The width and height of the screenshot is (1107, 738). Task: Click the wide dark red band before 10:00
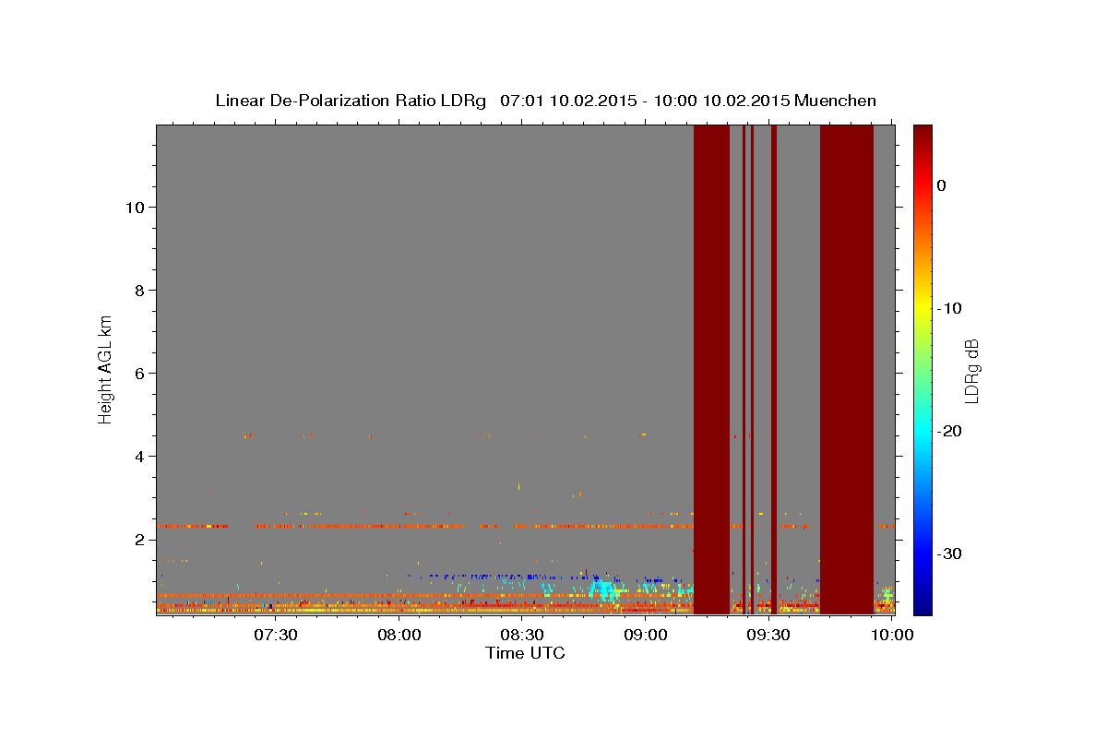[847, 369]
